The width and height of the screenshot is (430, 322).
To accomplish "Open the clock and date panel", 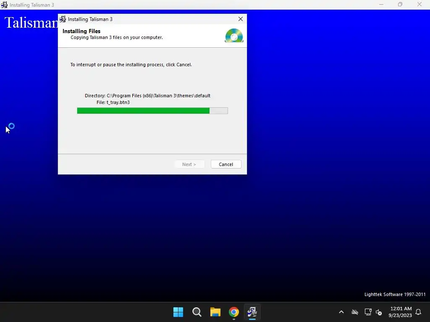I will click(400, 312).
